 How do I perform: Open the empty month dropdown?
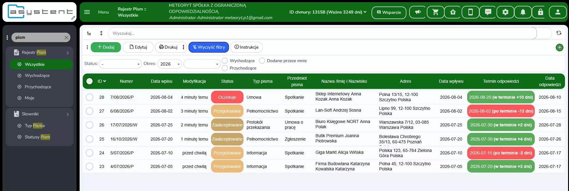[202, 64]
